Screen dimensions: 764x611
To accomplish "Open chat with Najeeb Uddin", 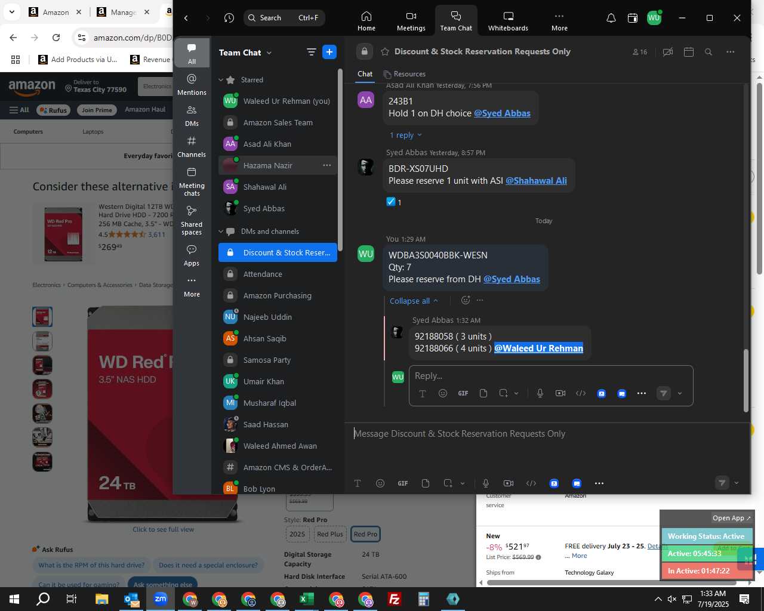I will click(278, 317).
